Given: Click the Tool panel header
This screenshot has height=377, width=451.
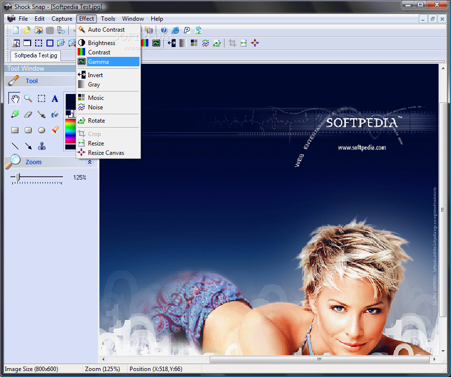Looking at the screenshot, I should (40, 81).
